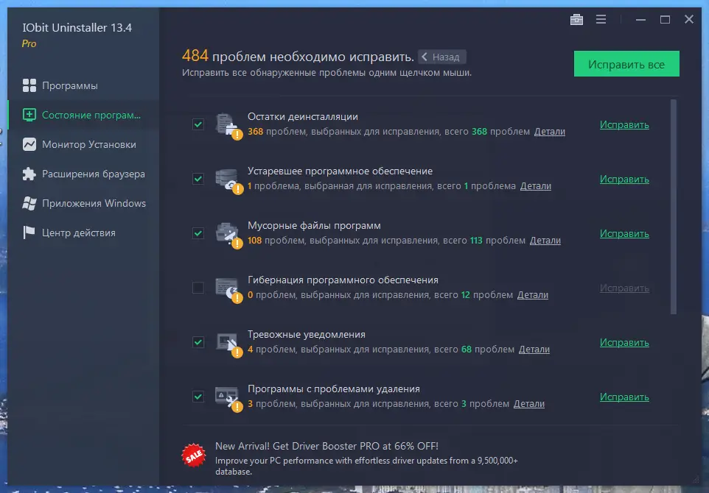Open the Приложения Windows section
This screenshot has height=493, width=709.
[x=83, y=203]
